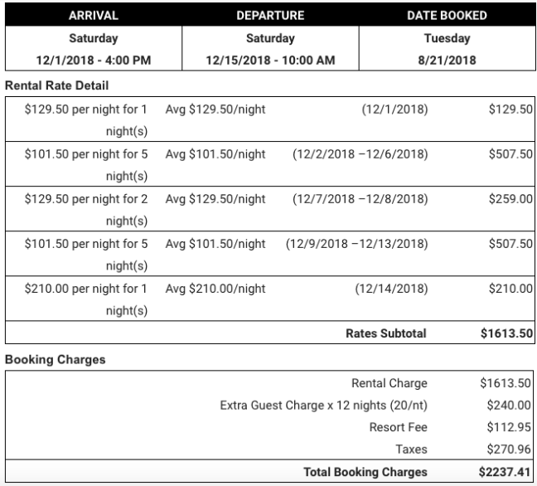Click the Total Booking Charges amount $2237.41

click(506, 472)
